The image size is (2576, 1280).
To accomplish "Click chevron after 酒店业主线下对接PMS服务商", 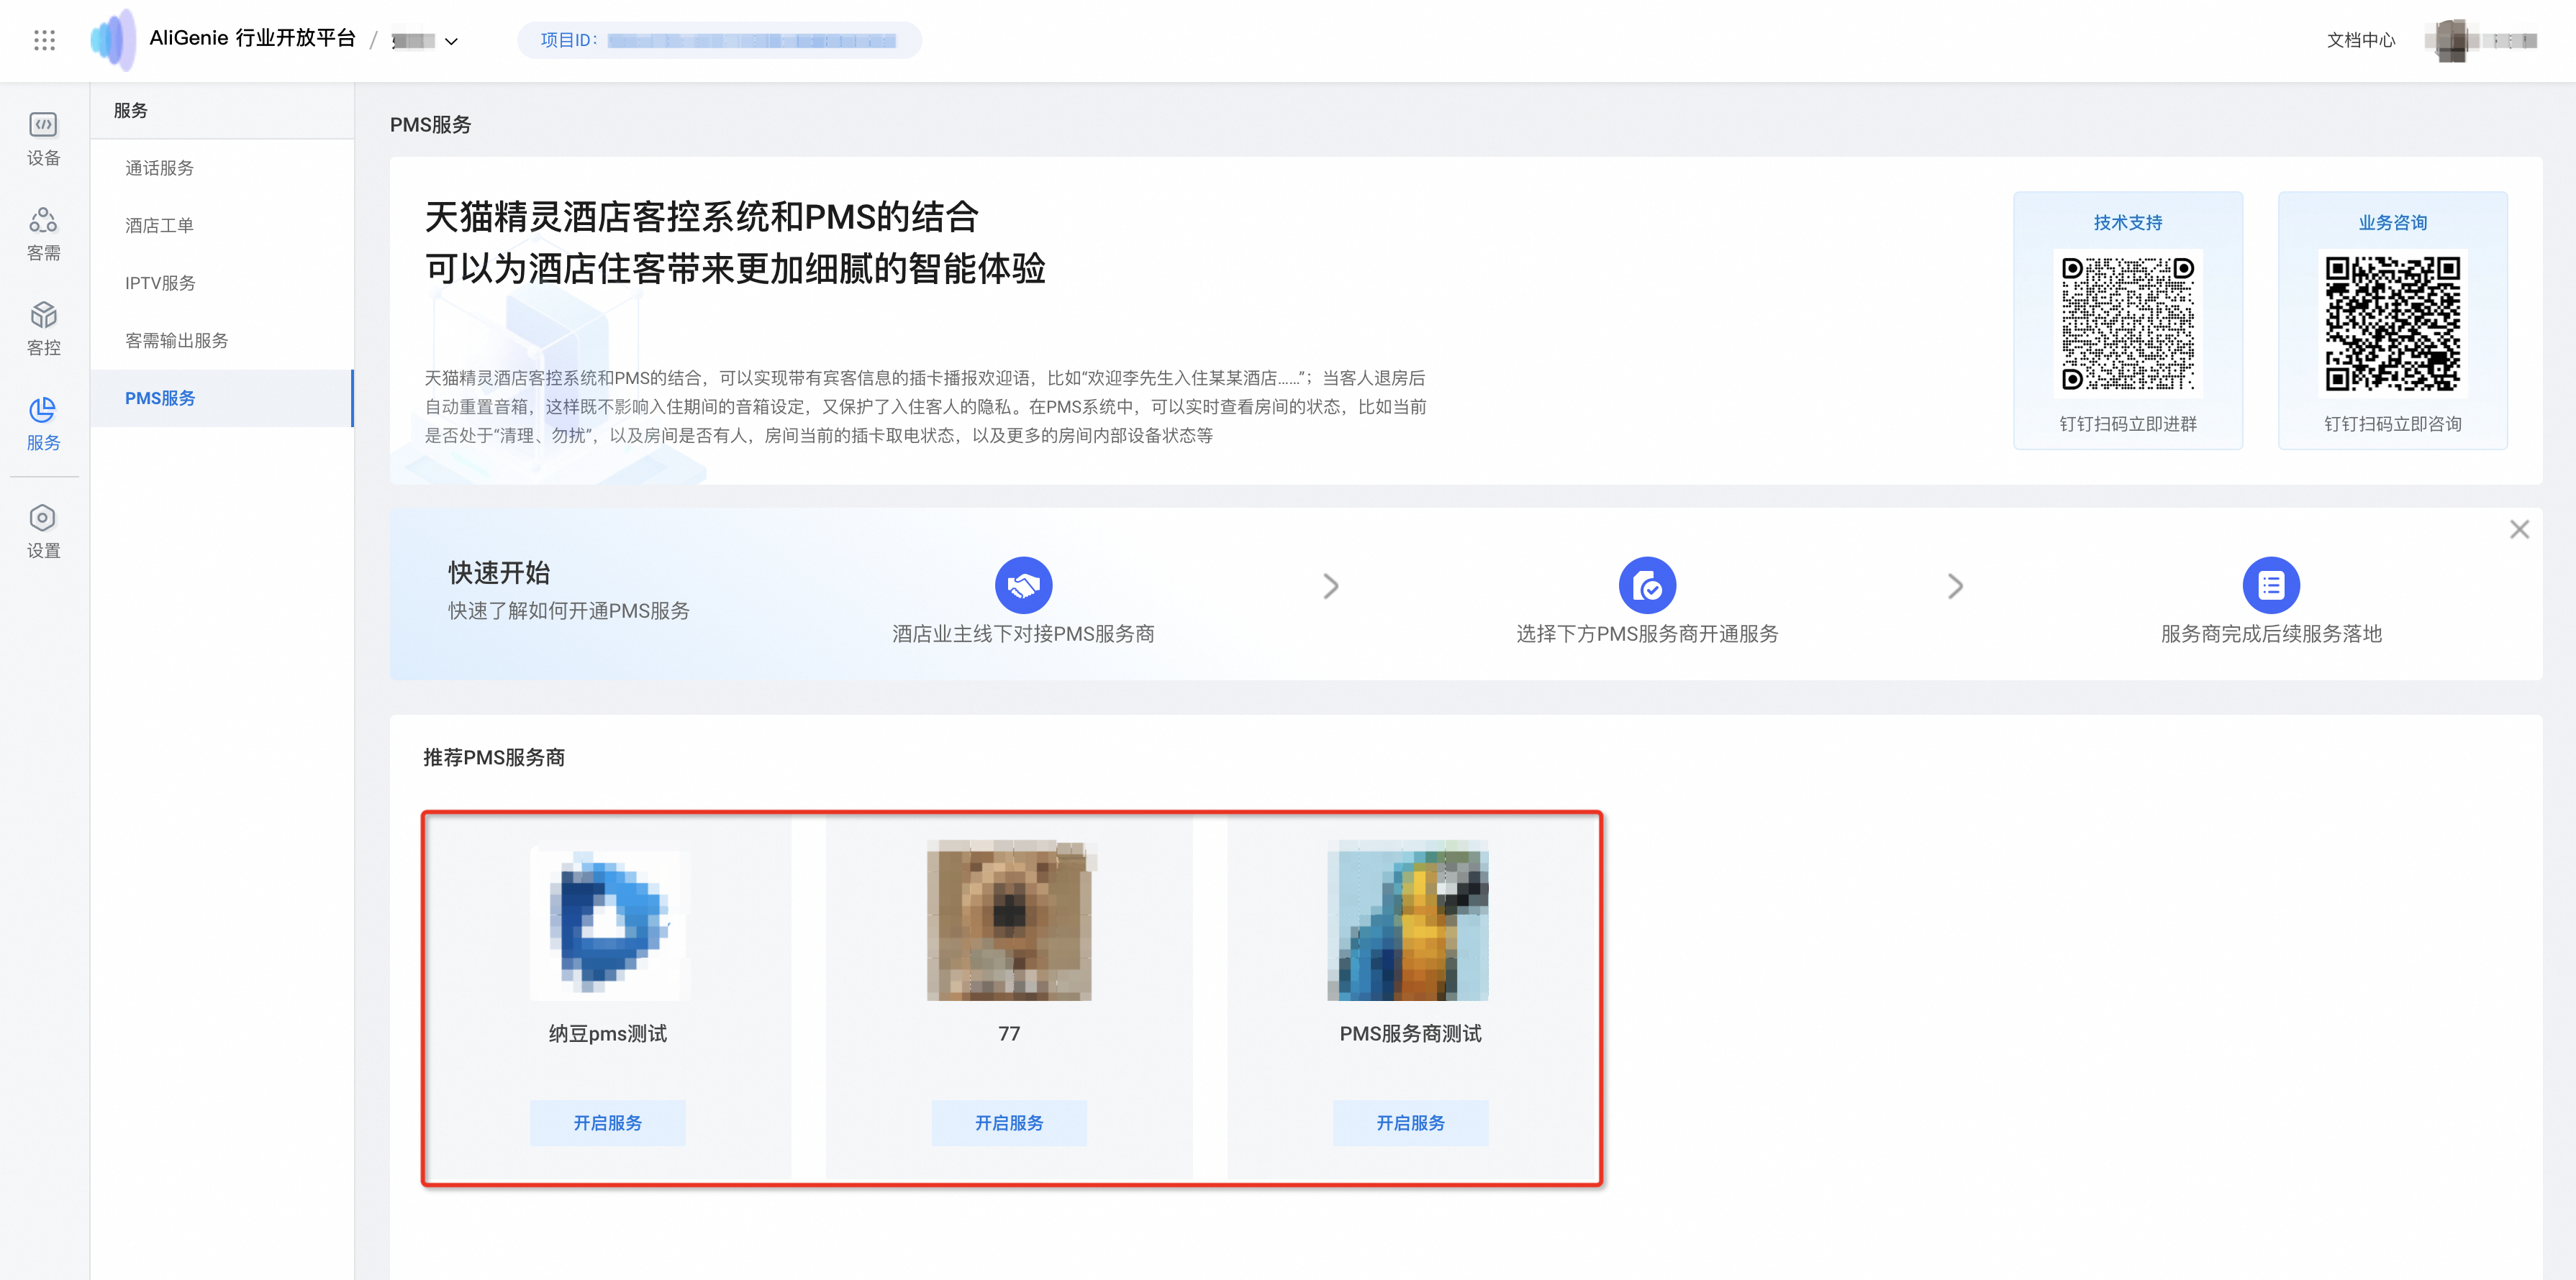I will (1330, 585).
